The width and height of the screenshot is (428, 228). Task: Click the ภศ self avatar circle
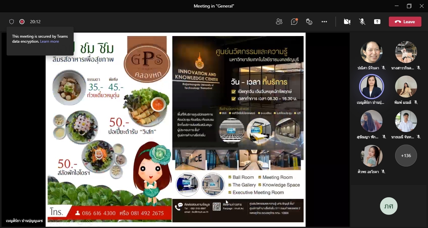(x=389, y=206)
